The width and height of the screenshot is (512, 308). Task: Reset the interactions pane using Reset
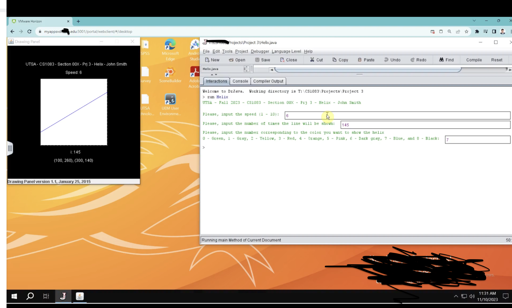[x=497, y=60]
